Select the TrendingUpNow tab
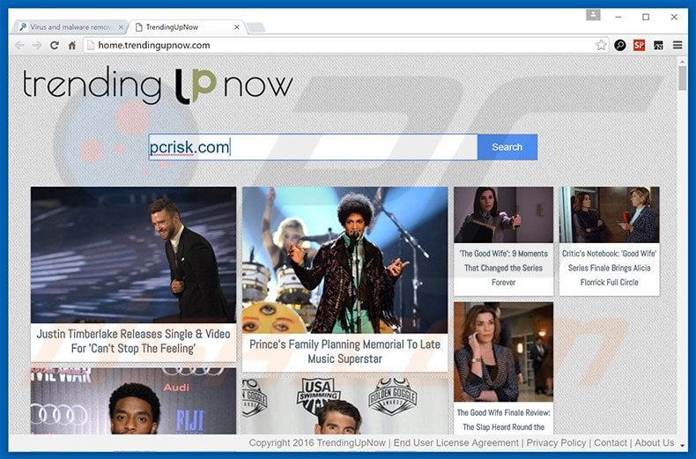The width and height of the screenshot is (696, 459). coord(187,27)
